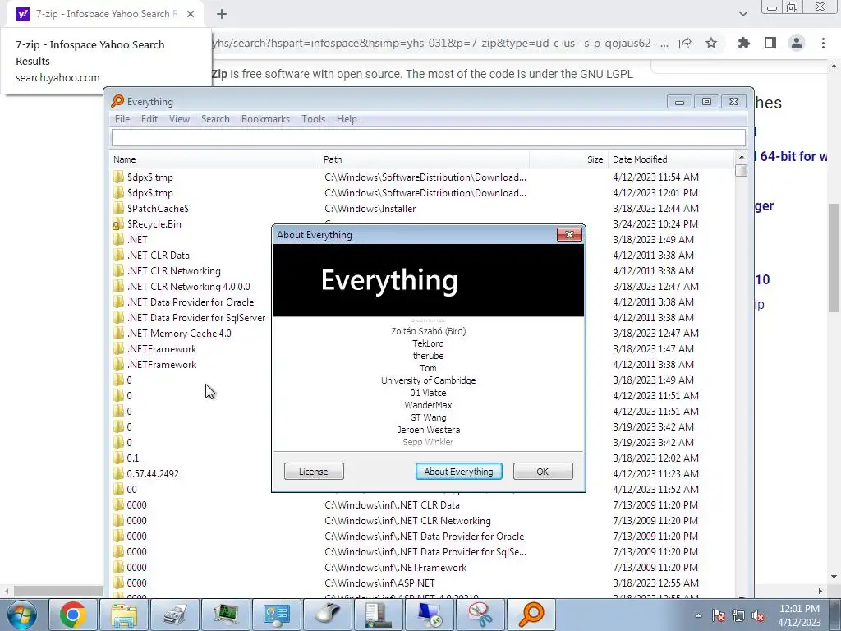Viewport: 841px width, 631px height.
Task: Focus the Everything search input box
Action: click(428, 137)
